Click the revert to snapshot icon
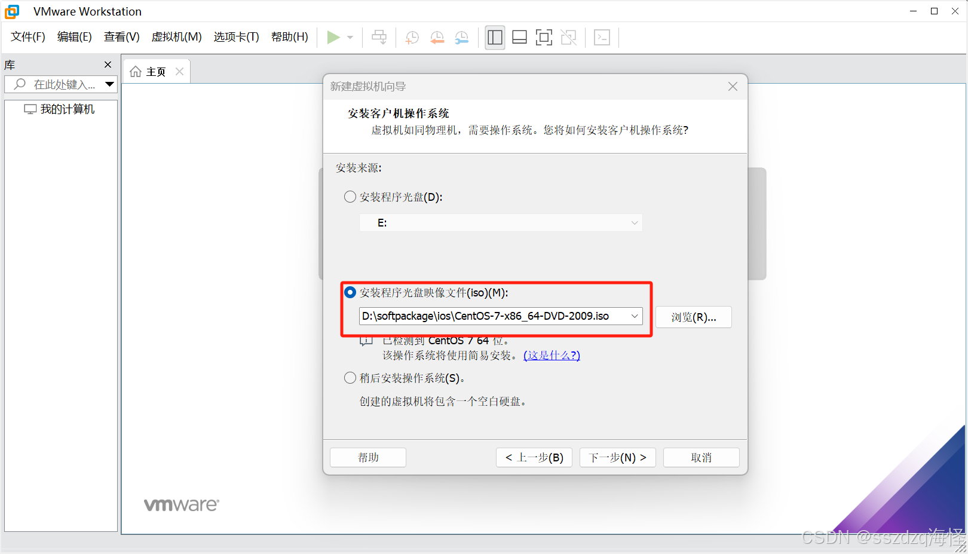Viewport: 968px width, 554px height. tap(437, 38)
